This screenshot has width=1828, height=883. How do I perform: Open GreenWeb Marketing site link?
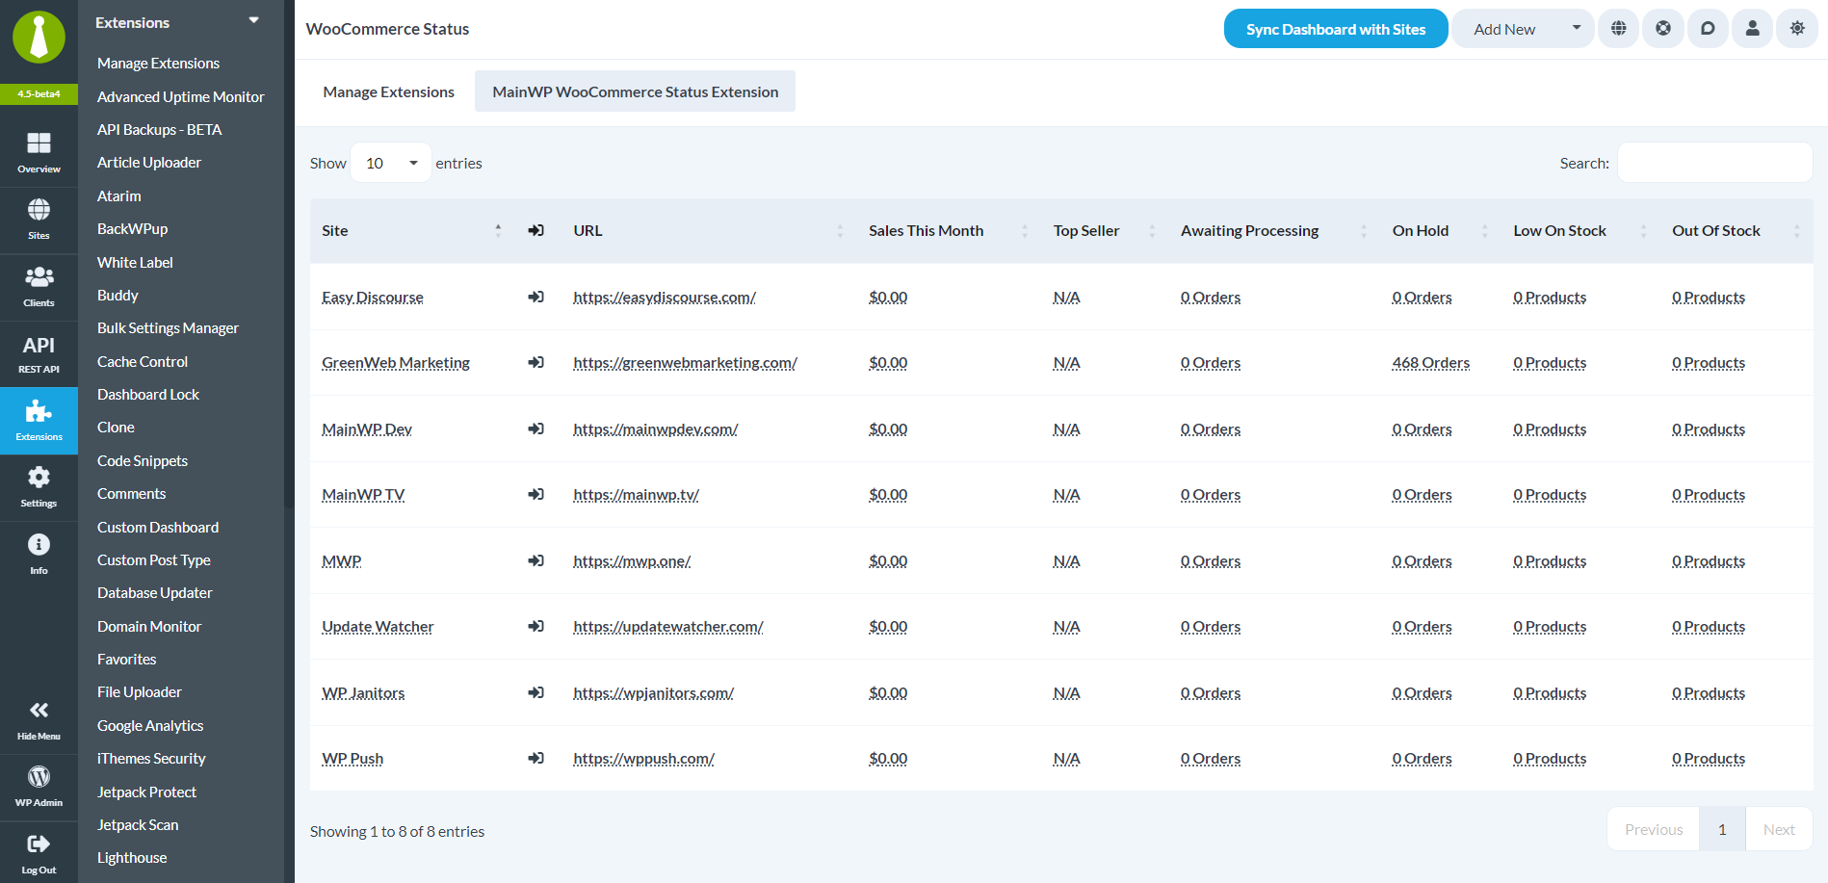[396, 362]
